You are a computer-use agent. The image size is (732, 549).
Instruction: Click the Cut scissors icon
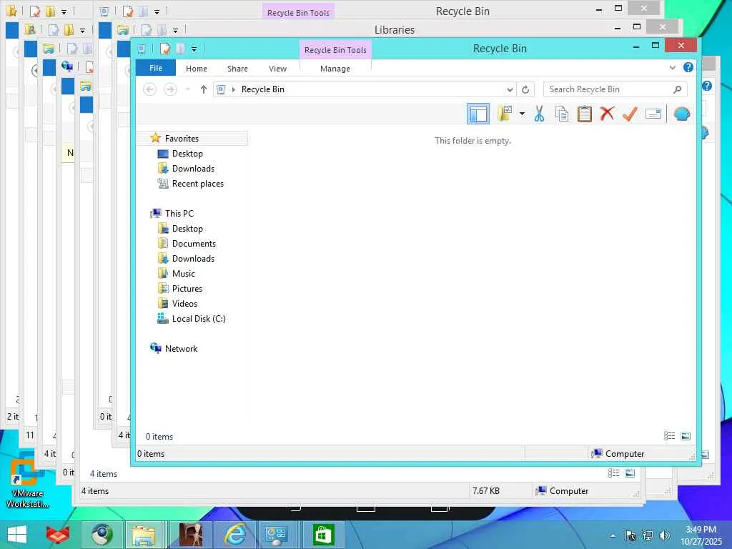(539, 114)
